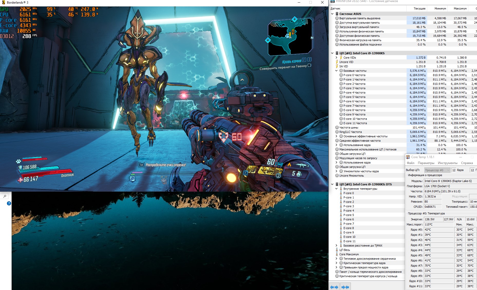
Task: Click the lightning icon beside Uncore VID
Action: [x=337, y=62]
